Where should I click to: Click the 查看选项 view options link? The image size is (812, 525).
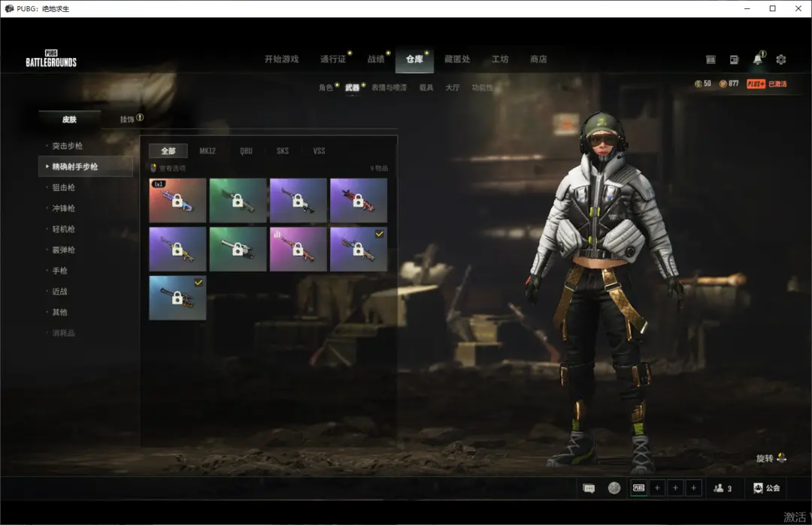pyautogui.click(x=171, y=168)
